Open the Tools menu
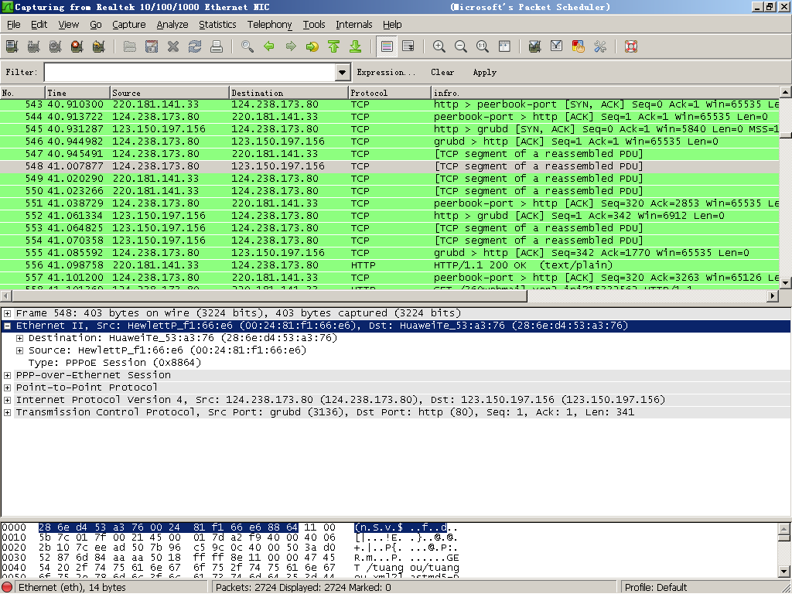Image resolution: width=792 pixels, height=594 pixels. coord(314,24)
